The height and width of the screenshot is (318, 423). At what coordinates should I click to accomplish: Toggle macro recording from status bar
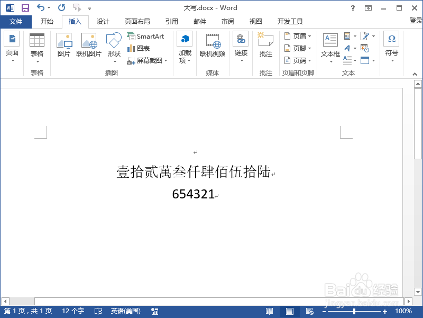(154, 311)
